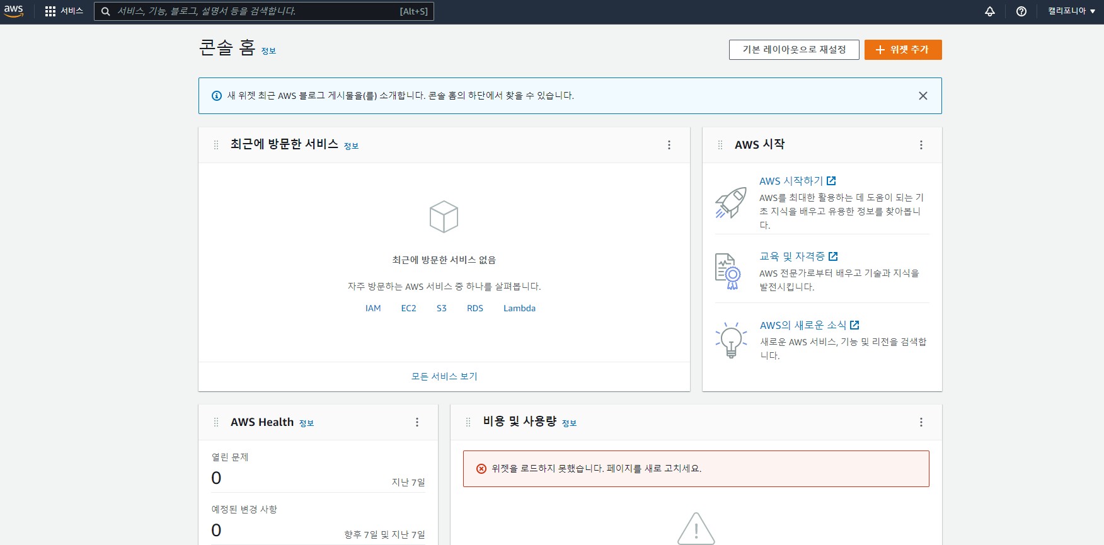Open the notifications bell icon

pyautogui.click(x=990, y=11)
